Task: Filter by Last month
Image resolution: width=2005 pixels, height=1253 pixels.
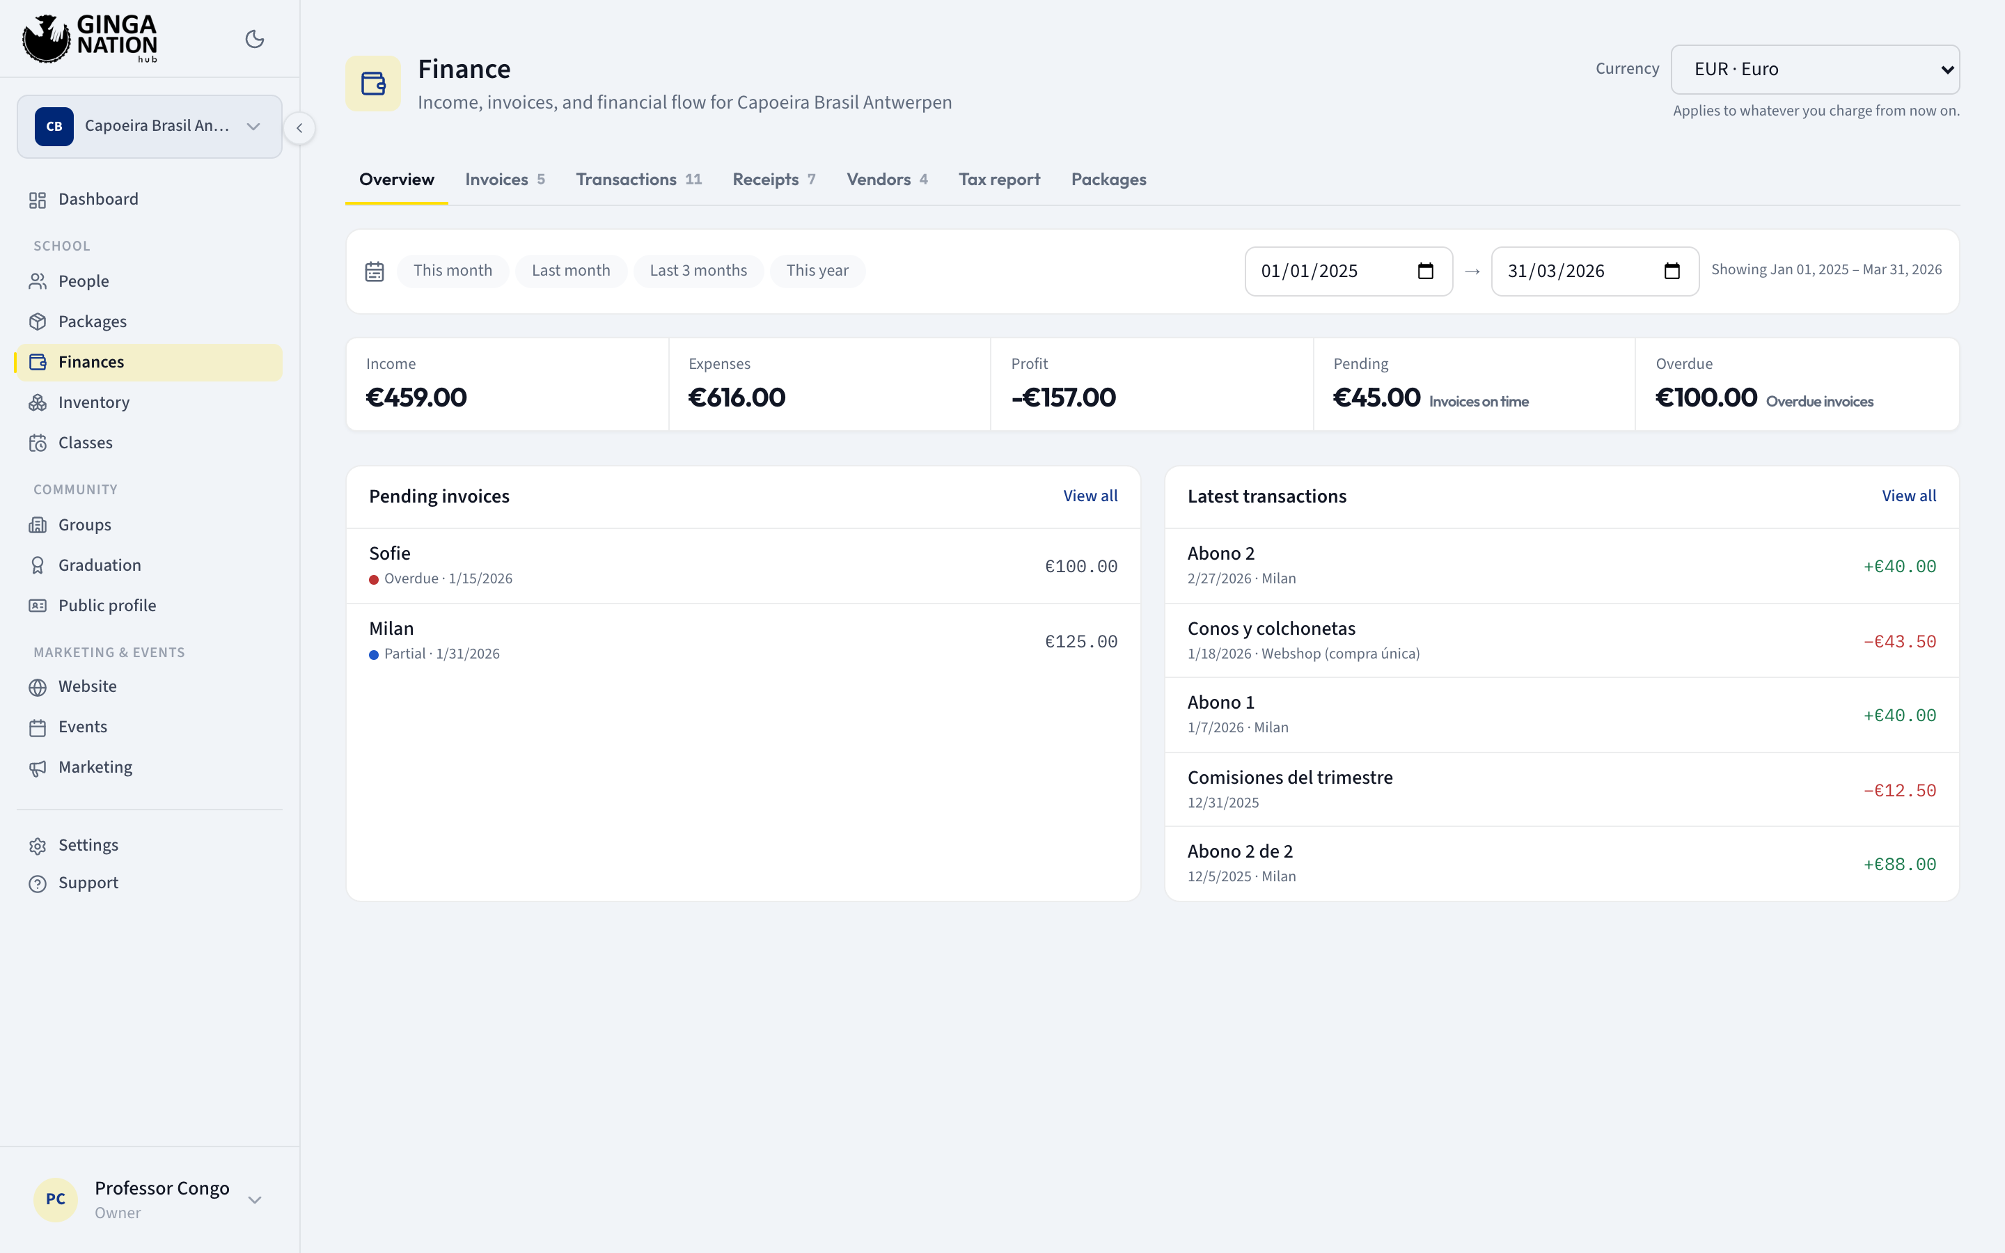Action: point(571,271)
